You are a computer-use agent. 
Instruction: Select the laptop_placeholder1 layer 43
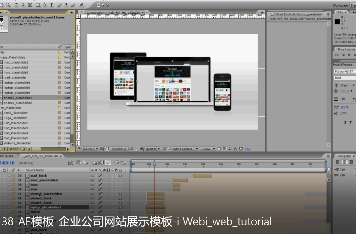point(46,207)
